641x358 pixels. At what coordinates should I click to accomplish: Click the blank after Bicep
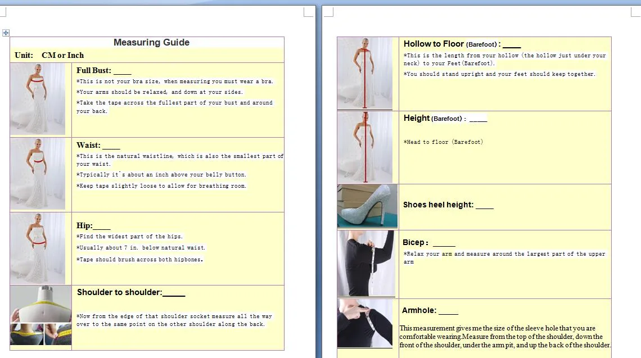444,243
